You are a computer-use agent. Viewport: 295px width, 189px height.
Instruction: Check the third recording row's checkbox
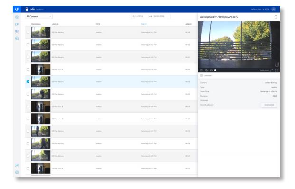click(x=28, y=57)
